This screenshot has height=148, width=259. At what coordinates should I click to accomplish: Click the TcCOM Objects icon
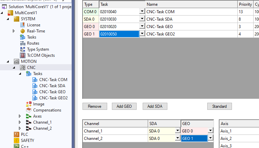(x=23, y=55)
